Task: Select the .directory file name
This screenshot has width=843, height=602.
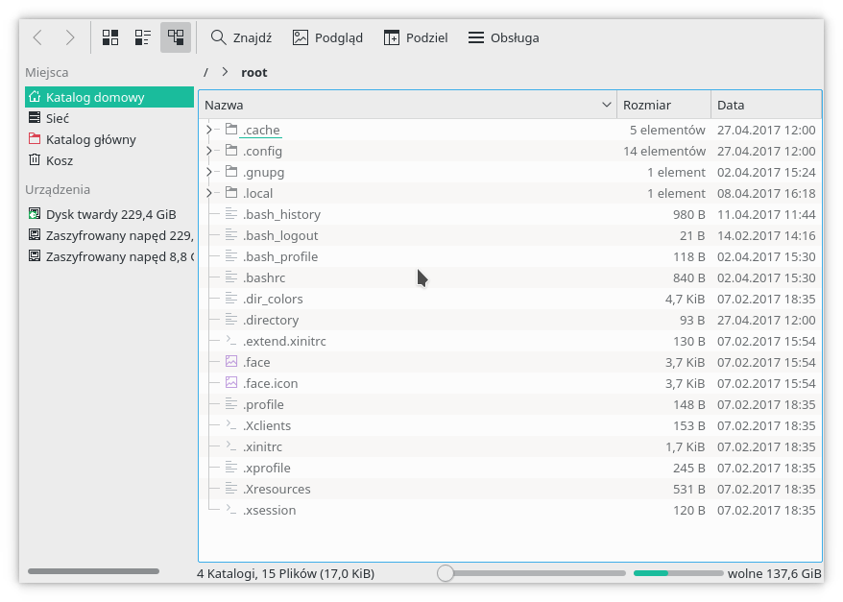Action: tap(271, 321)
